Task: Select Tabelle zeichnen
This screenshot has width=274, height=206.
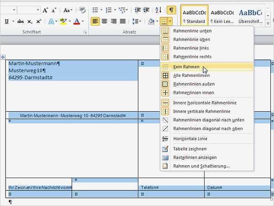Action: tap(206, 149)
